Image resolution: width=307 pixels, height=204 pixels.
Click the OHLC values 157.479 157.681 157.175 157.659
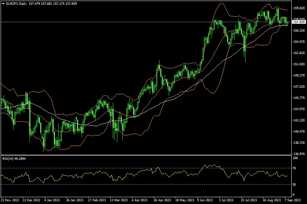point(53,4)
